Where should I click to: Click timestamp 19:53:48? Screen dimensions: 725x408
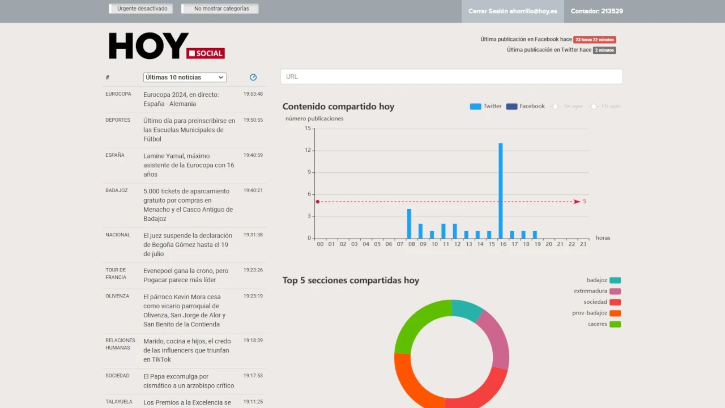[x=253, y=94]
